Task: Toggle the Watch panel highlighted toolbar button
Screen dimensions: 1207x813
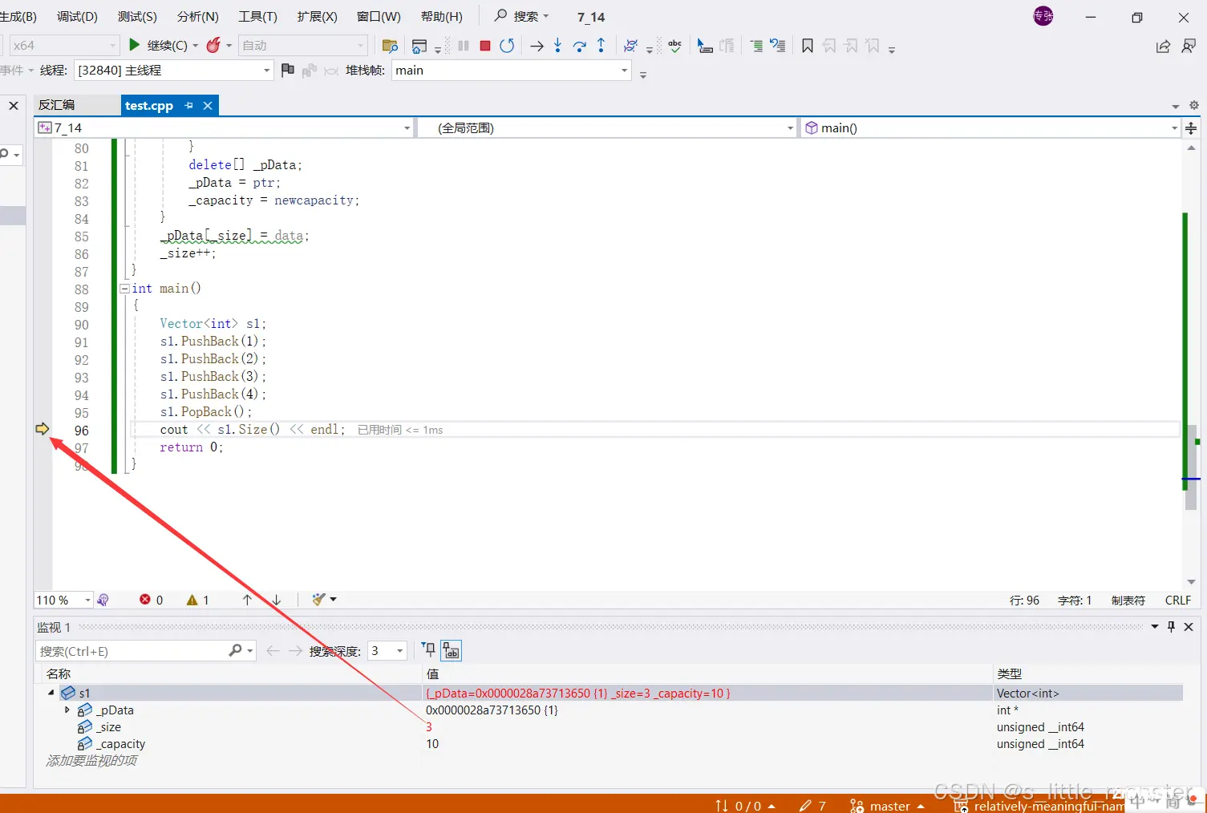Action: click(x=452, y=650)
